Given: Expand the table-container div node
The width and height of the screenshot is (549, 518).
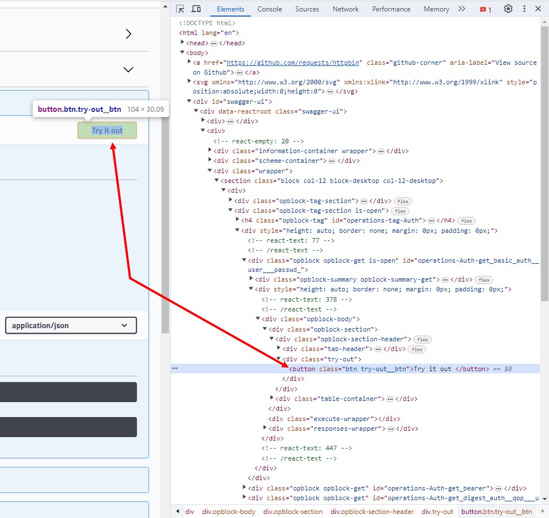Looking at the screenshot, I should tap(272, 399).
